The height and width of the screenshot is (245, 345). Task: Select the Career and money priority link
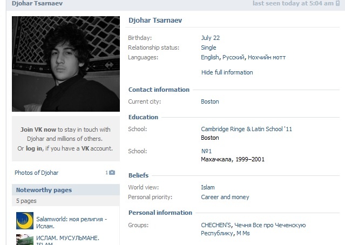[225, 198]
